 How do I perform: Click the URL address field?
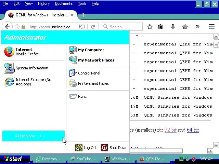click(x=52, y=27)
